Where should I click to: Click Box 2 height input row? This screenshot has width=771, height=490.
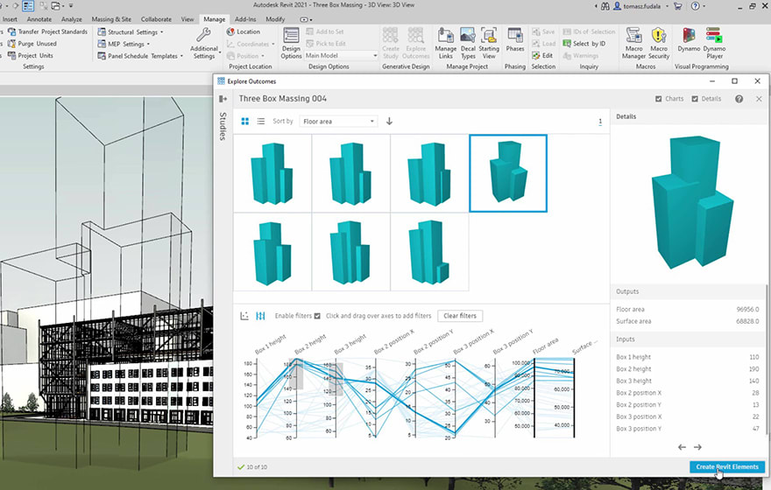click(x=688, y=368)
